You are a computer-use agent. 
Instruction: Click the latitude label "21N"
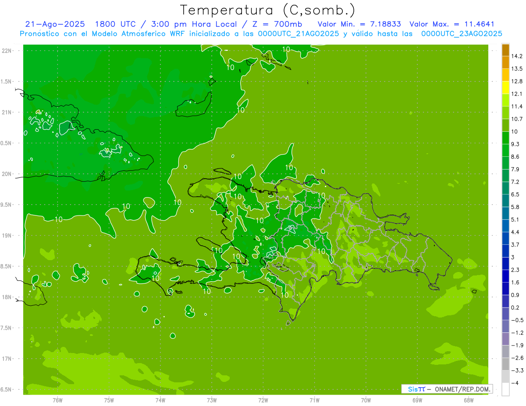click(6, 112)
